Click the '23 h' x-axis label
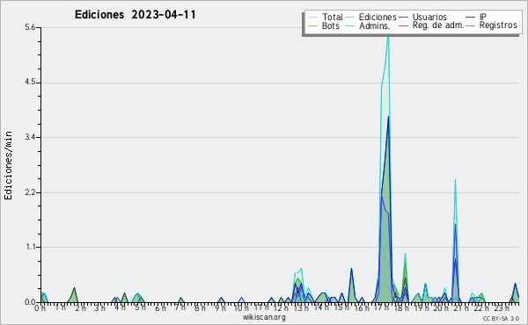 [x=501, y=307]
